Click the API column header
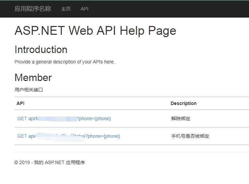 [21, 103]
